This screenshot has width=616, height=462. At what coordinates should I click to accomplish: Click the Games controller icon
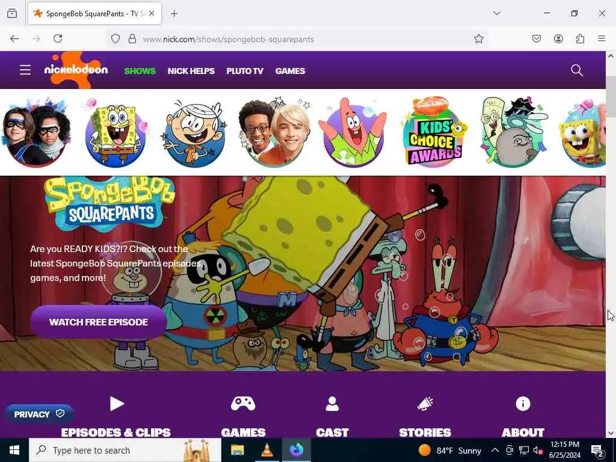pos(243,404)
